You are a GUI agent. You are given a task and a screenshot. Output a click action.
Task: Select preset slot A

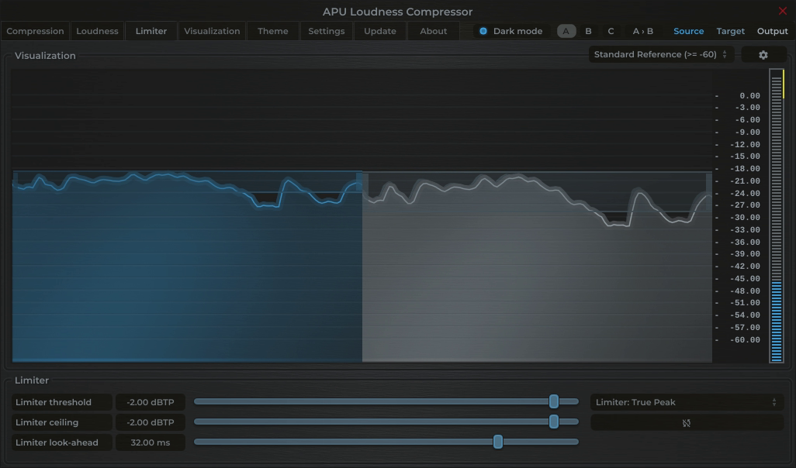click(x=565, y=31)
